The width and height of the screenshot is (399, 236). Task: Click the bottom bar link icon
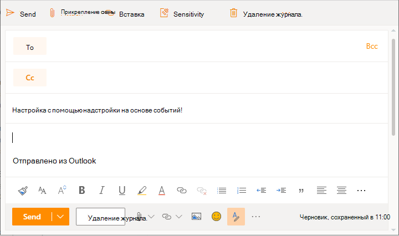(167, 217)
